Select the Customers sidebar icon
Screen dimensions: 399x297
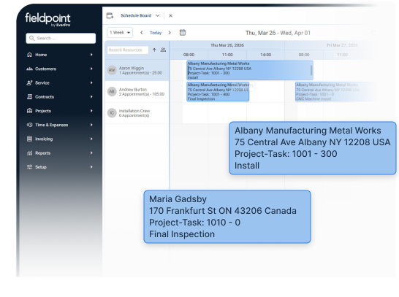coord(29,69)
